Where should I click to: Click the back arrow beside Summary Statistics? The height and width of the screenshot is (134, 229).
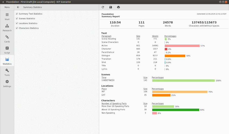[18, 7]
